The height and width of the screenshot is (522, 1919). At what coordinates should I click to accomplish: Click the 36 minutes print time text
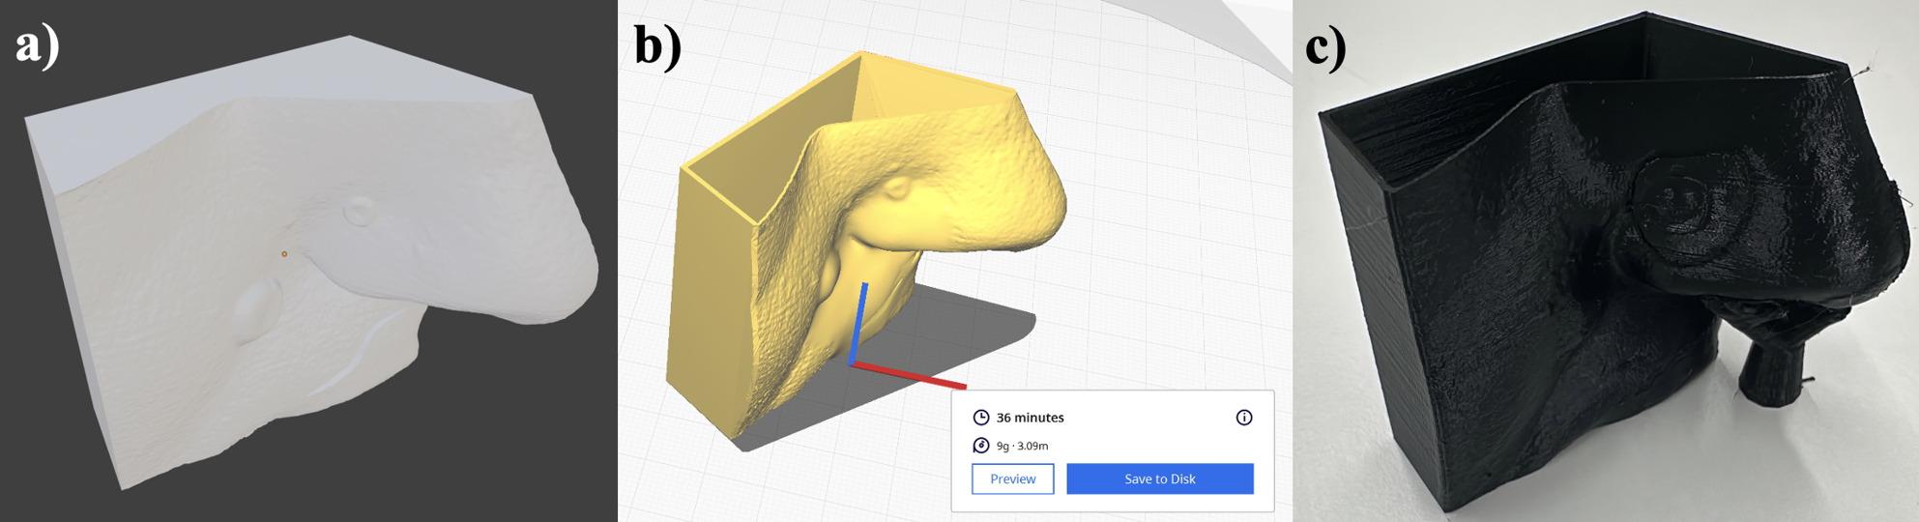pos(1030,418)
